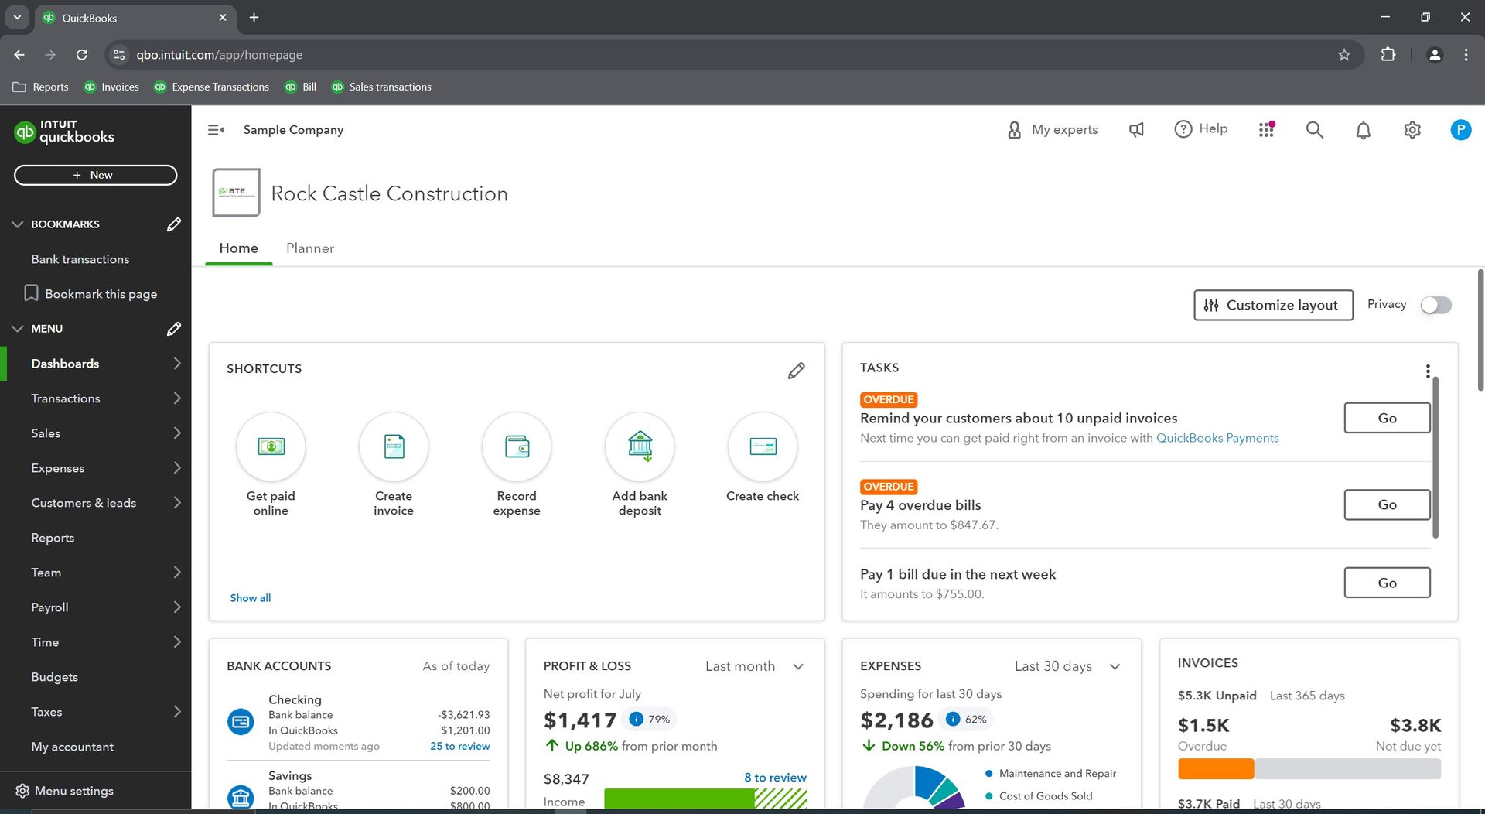Screen dimensions: 1485x814
Task: Switch to the Planner tab
Action: click(x=309, y=248)
